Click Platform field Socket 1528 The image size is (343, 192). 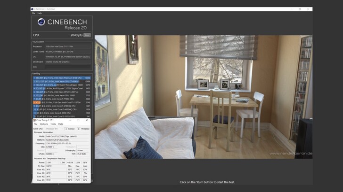(x=67, y=140)
